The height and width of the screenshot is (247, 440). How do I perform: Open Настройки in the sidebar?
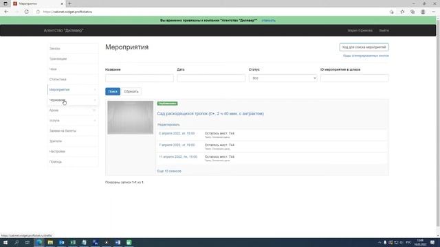click(73, 152)
